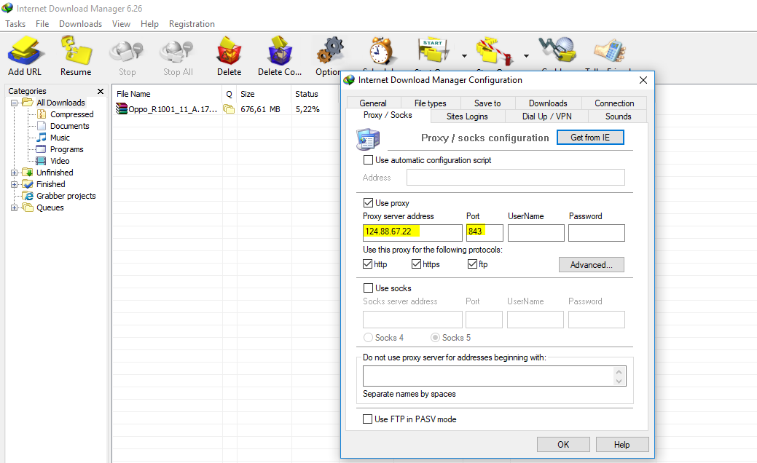
Task: Click the Proxy server address field
Action: tap(412, 232)
